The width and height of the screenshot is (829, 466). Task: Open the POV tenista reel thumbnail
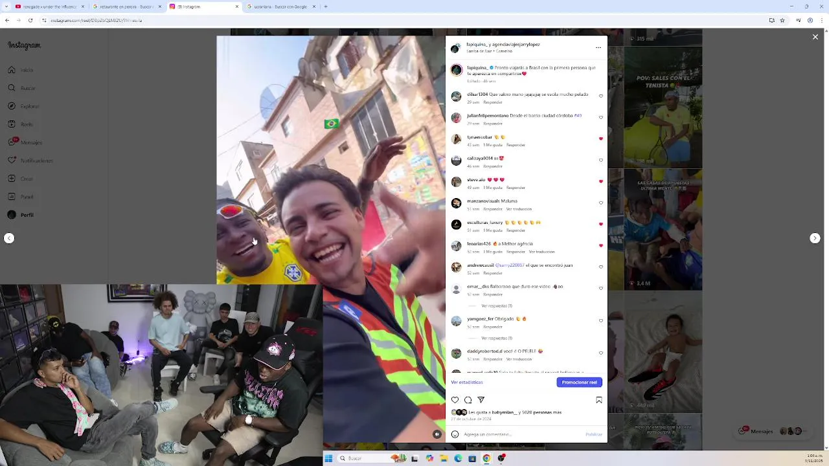click(663, 107)
